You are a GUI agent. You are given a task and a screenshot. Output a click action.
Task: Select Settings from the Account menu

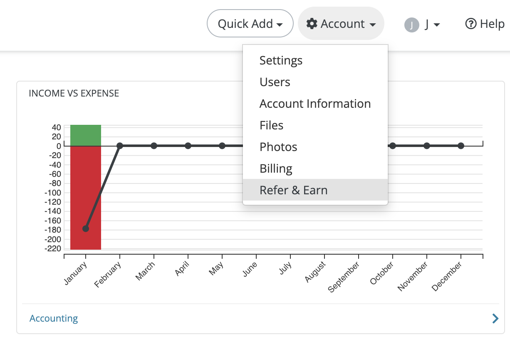click(281, 60)
